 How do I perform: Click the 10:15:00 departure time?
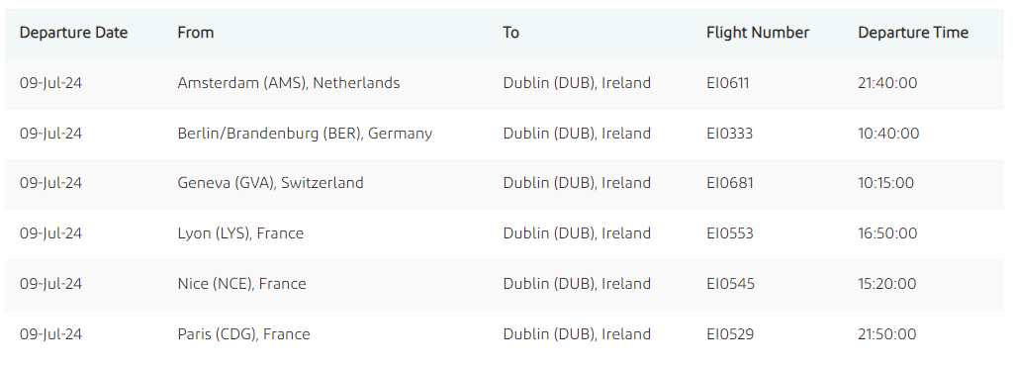pyautogui.click(x=885, y=183)
